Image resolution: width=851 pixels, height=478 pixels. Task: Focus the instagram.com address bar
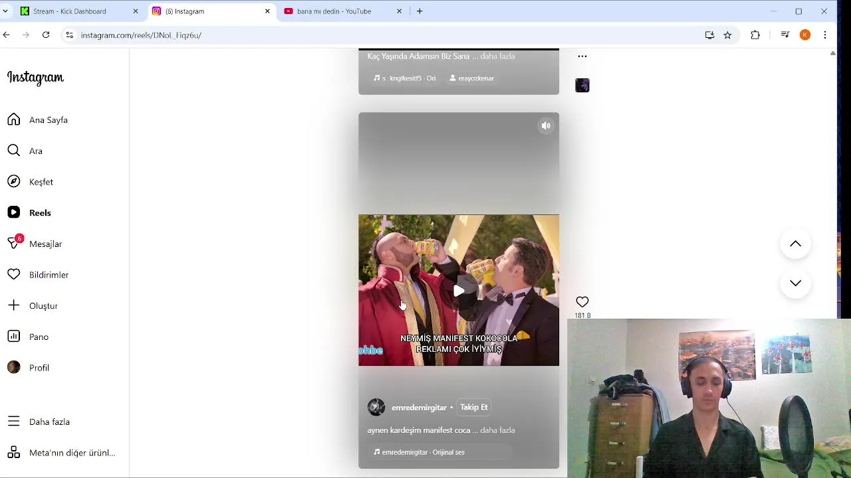386,35
